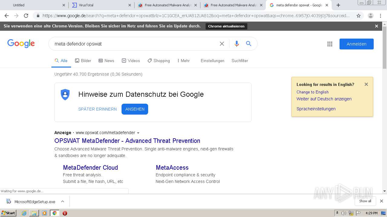The image size is (387, 217).
Task: Click Show all downloads button
Action: pyautogui.click(x=365, y=201)
